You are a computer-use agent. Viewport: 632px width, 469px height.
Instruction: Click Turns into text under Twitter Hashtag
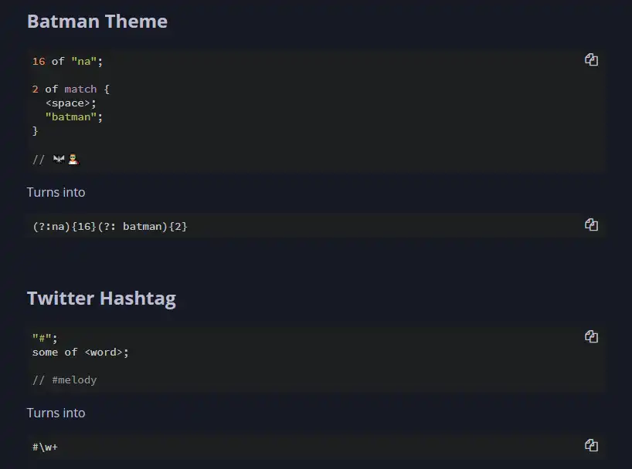point(56,413)
